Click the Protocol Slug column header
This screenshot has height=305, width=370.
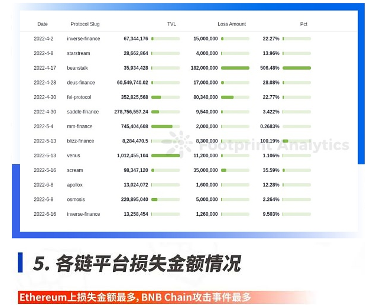point(85,24)
